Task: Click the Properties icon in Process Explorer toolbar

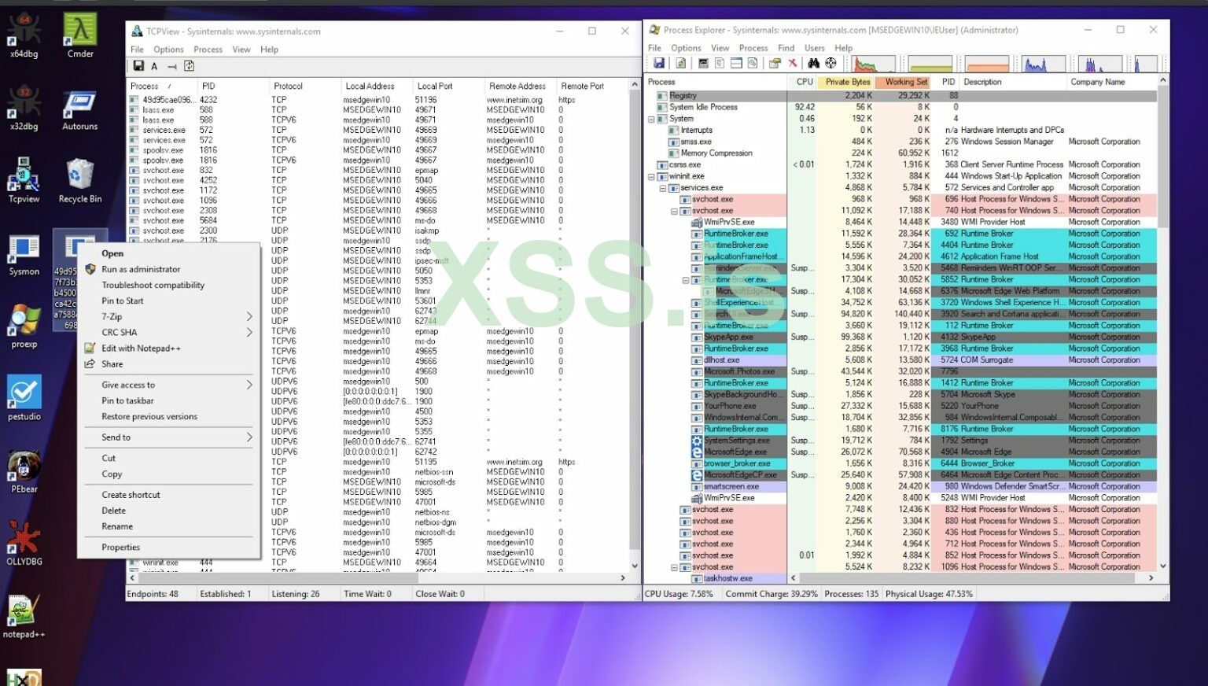Action: coord(775,63)
